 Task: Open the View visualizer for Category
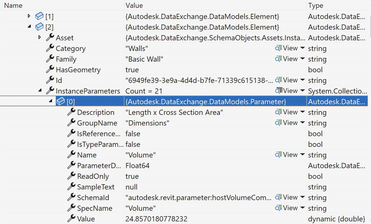[286, 48]
